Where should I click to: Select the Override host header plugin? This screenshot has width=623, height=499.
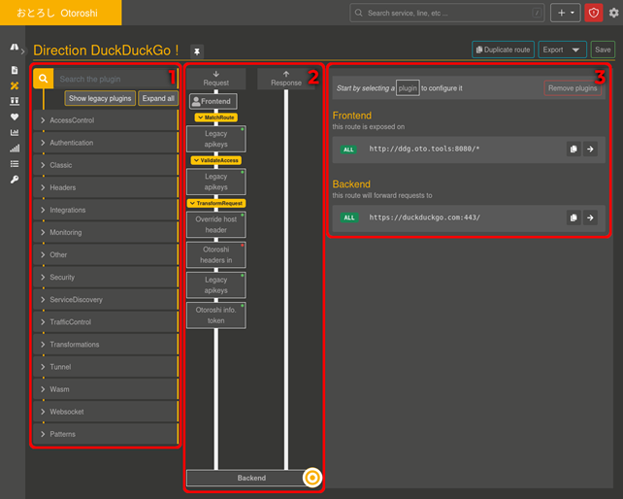[216, 224]
